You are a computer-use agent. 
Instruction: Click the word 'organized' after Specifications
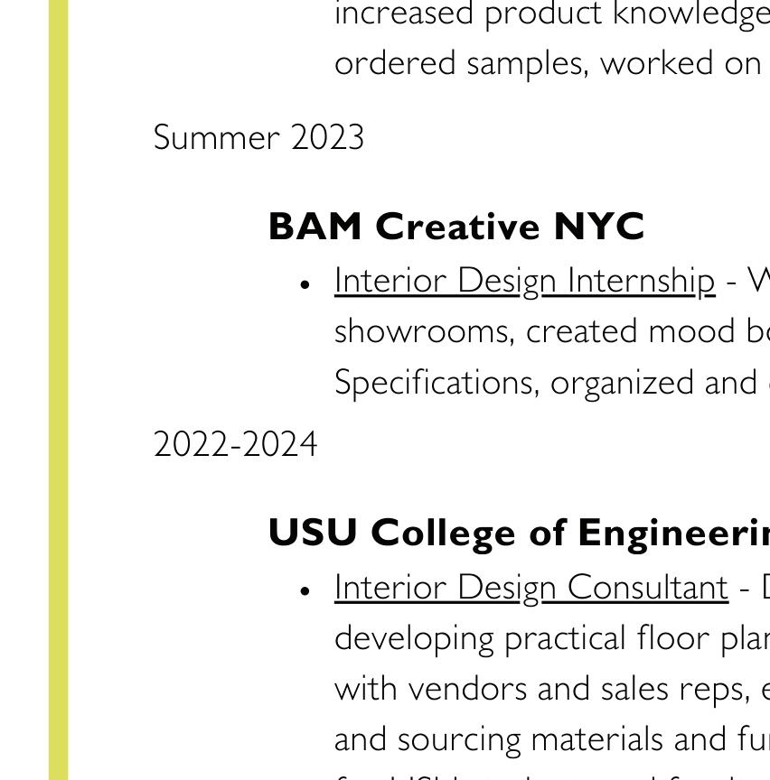(622, 384)
